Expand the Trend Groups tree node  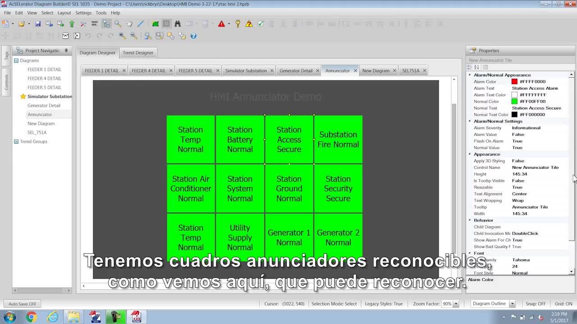tap(16, 142)
